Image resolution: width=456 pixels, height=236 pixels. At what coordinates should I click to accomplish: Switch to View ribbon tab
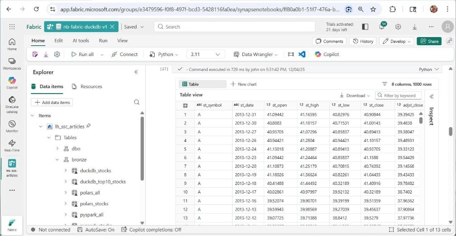[123, 41]
